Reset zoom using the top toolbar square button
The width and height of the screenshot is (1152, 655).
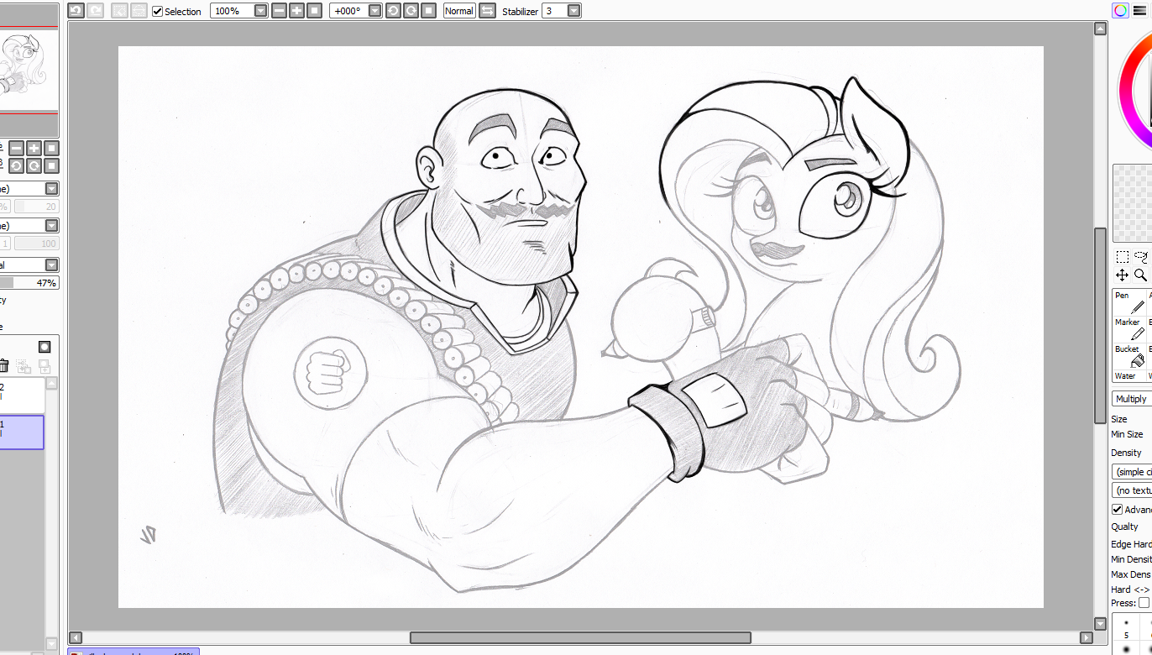[x=315, y=11]
